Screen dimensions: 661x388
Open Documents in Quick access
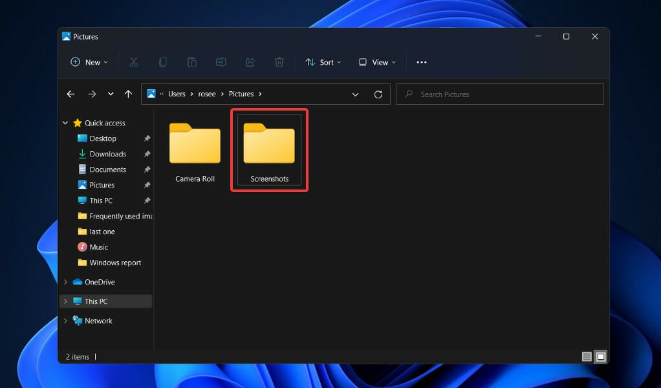[108, 170]
